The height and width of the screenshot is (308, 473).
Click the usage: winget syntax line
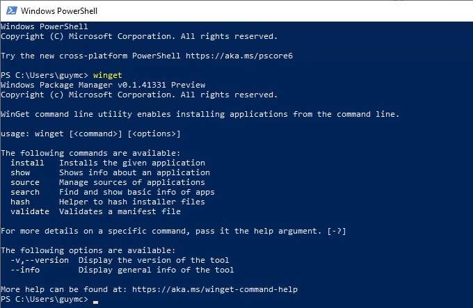[x=90, y=133]
